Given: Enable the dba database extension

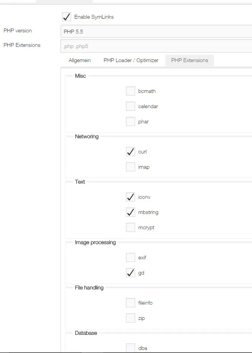Looking at the screenshot, I should [131, 348].
